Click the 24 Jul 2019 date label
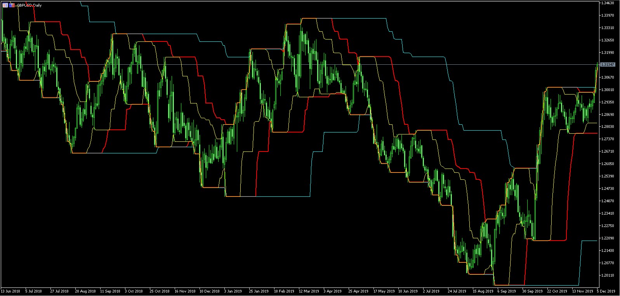This screenshot has width=620, height=296. click(457, 291)
